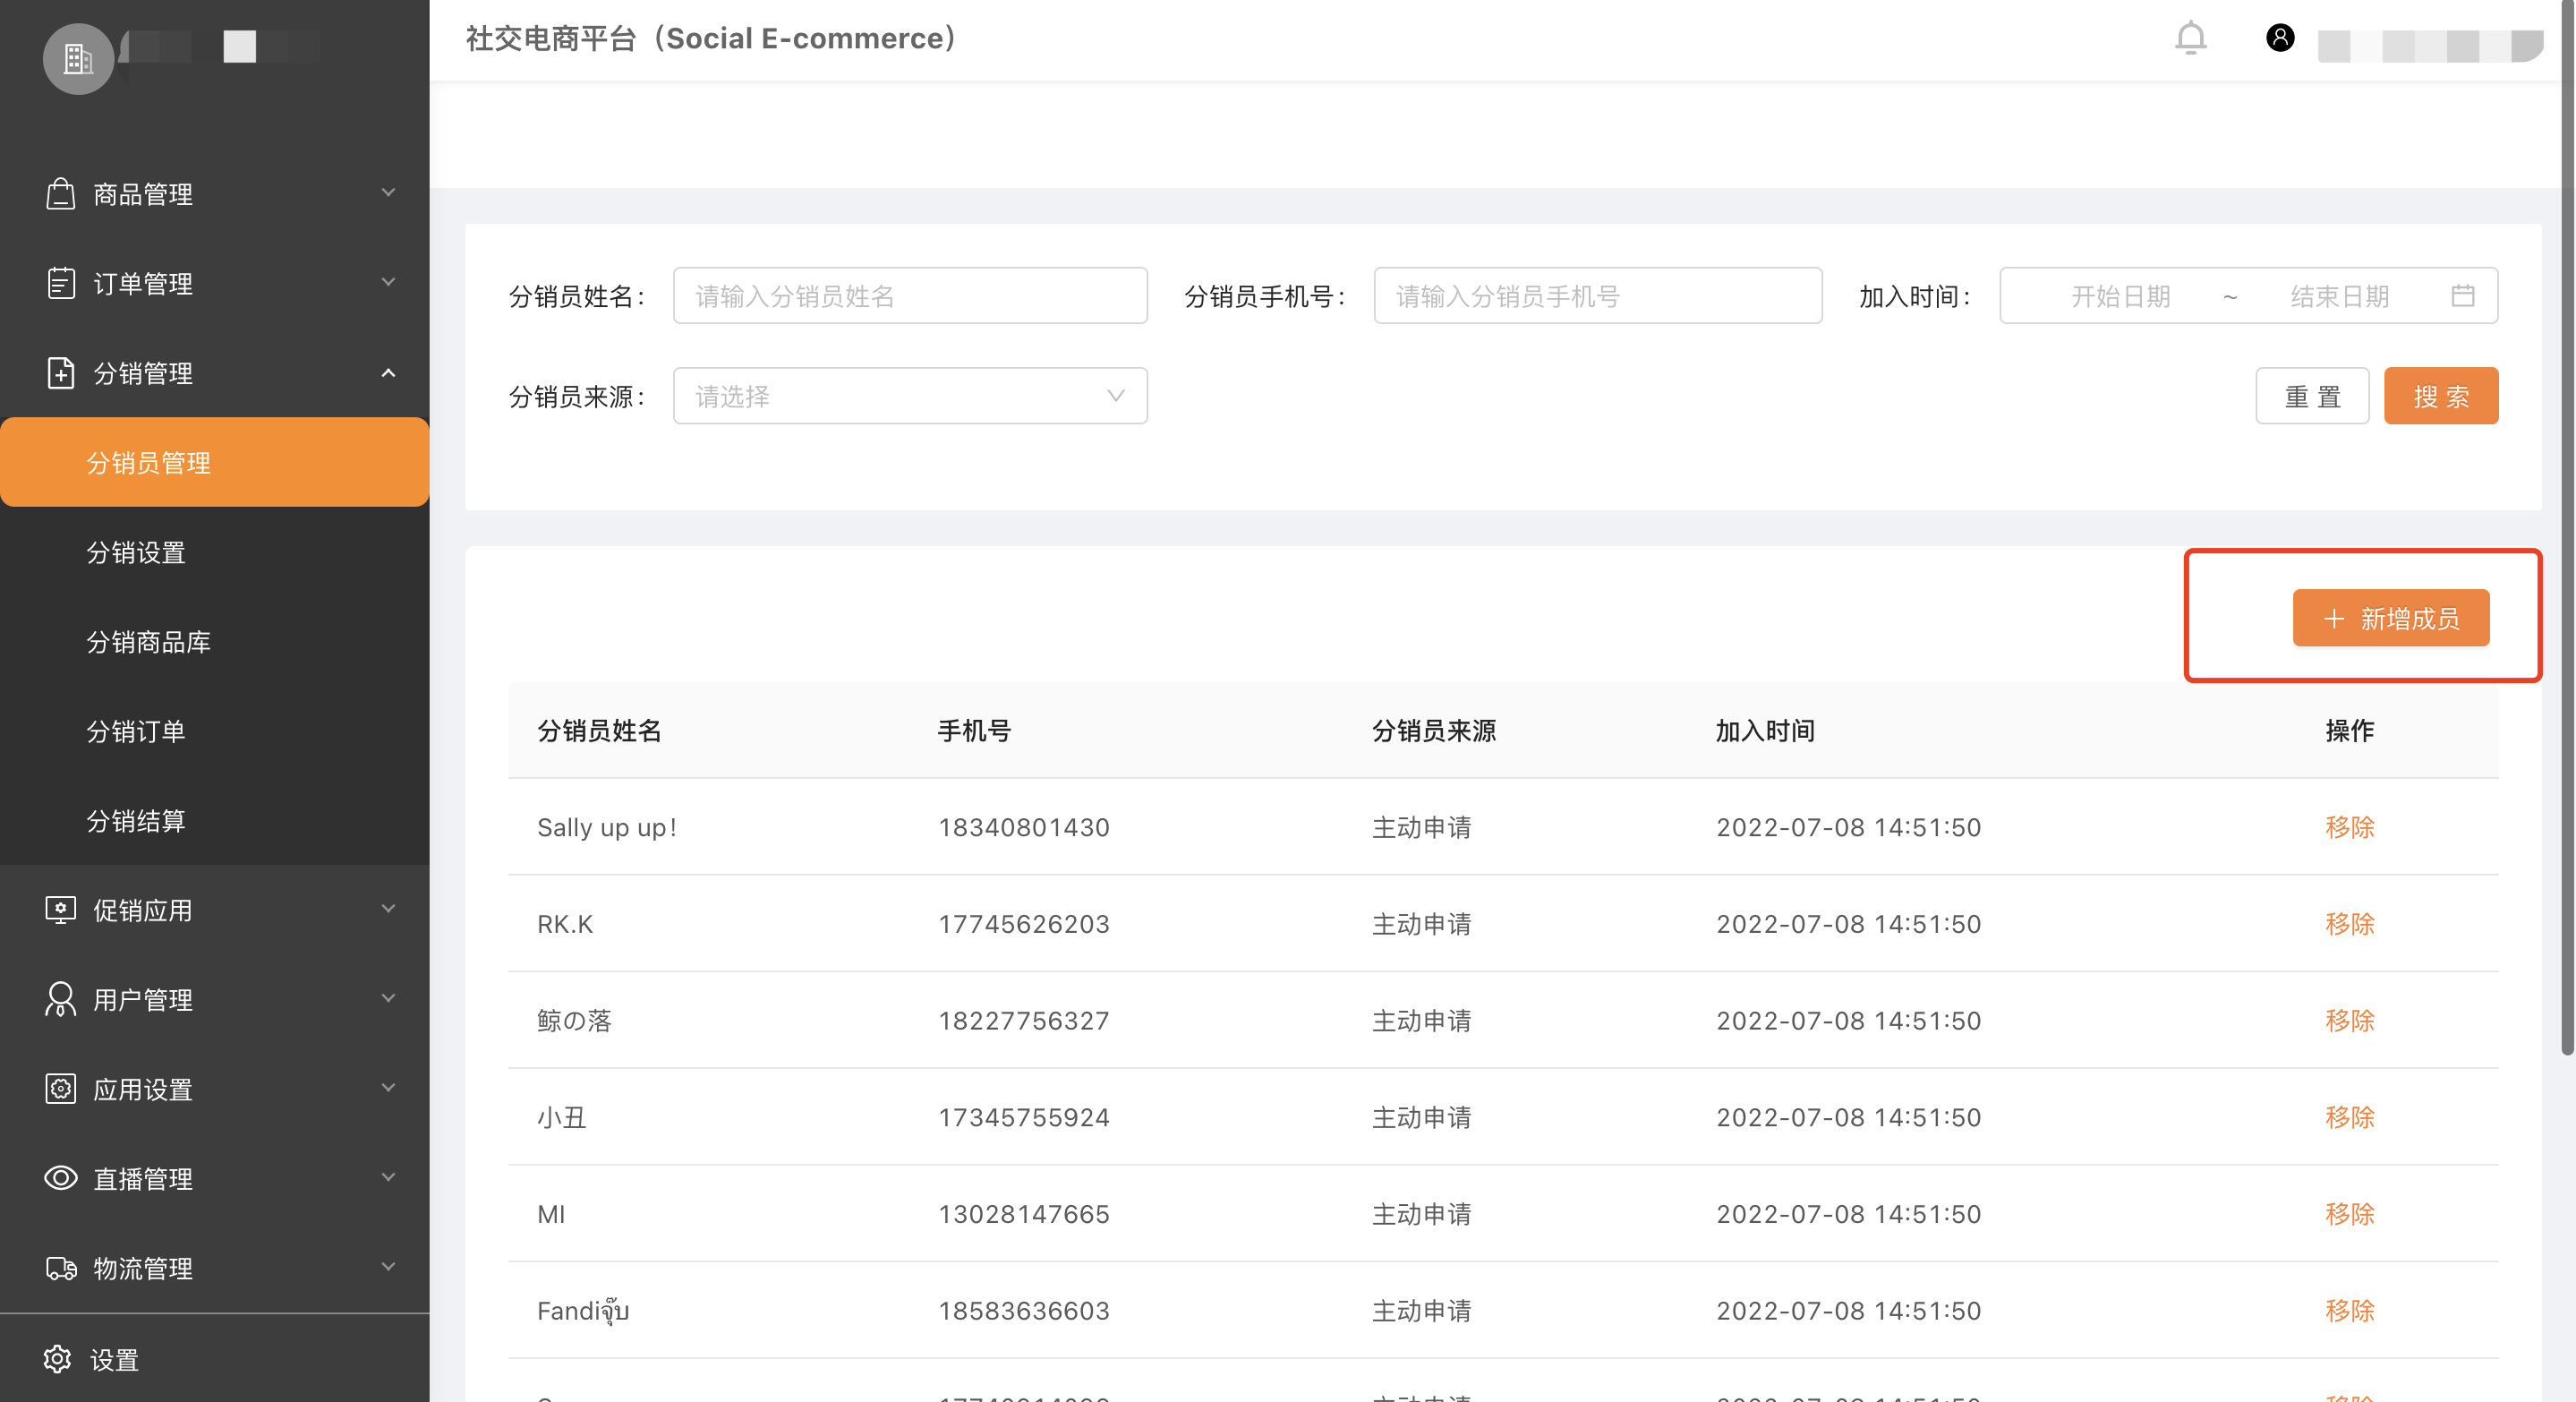Expand the 物流管理 menu chevron
Screen dimensions: 2576x1402
[x=388, y=1266]
